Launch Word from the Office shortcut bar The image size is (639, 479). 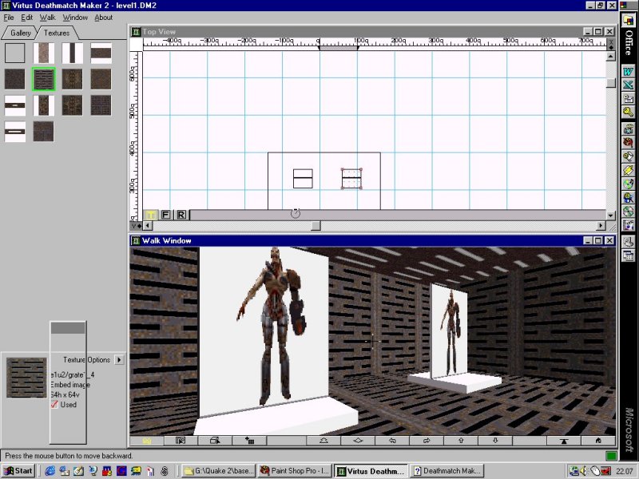[628, 71]
